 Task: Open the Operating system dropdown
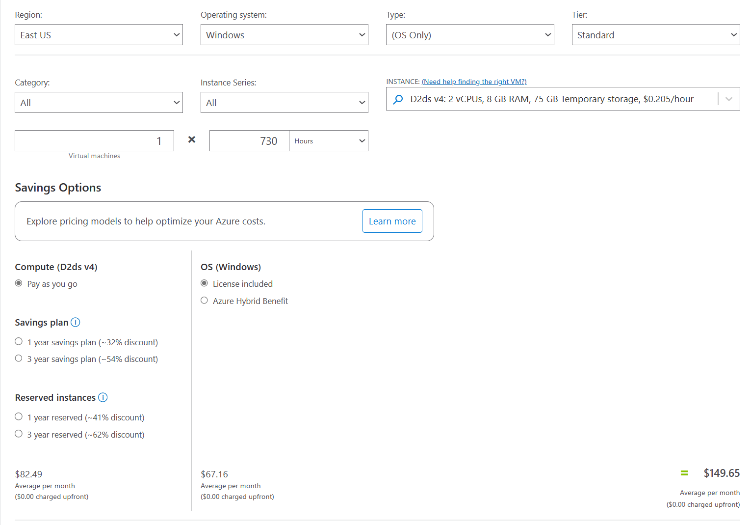pos(285,35)
